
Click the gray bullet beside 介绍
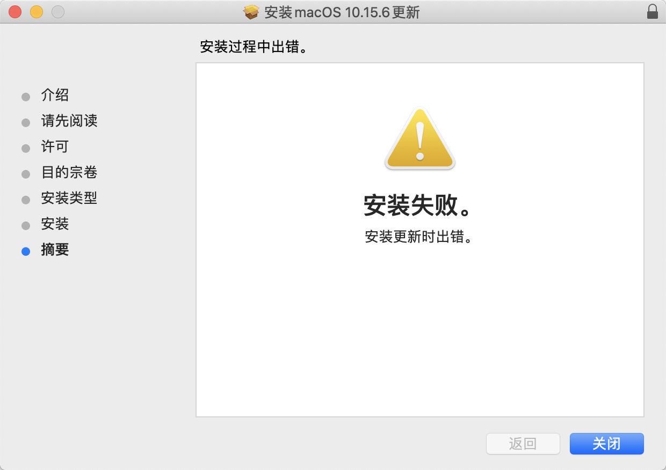[26, 97]
